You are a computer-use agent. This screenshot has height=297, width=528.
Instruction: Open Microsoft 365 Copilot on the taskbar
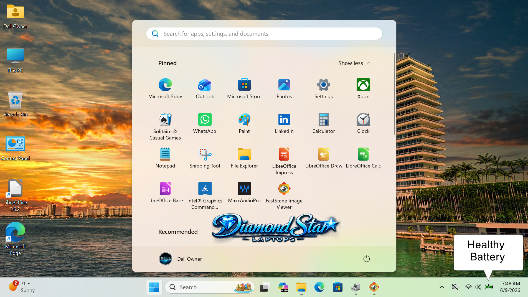[x=283, y=287]
